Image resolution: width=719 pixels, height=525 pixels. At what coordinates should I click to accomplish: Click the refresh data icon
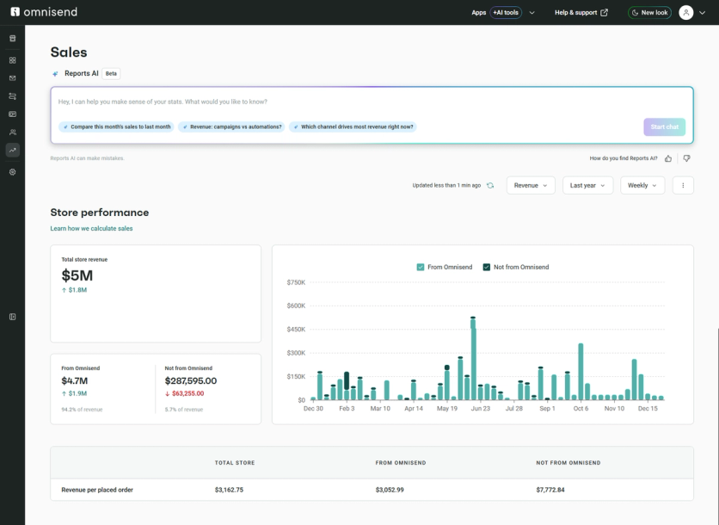click(490, 185)
